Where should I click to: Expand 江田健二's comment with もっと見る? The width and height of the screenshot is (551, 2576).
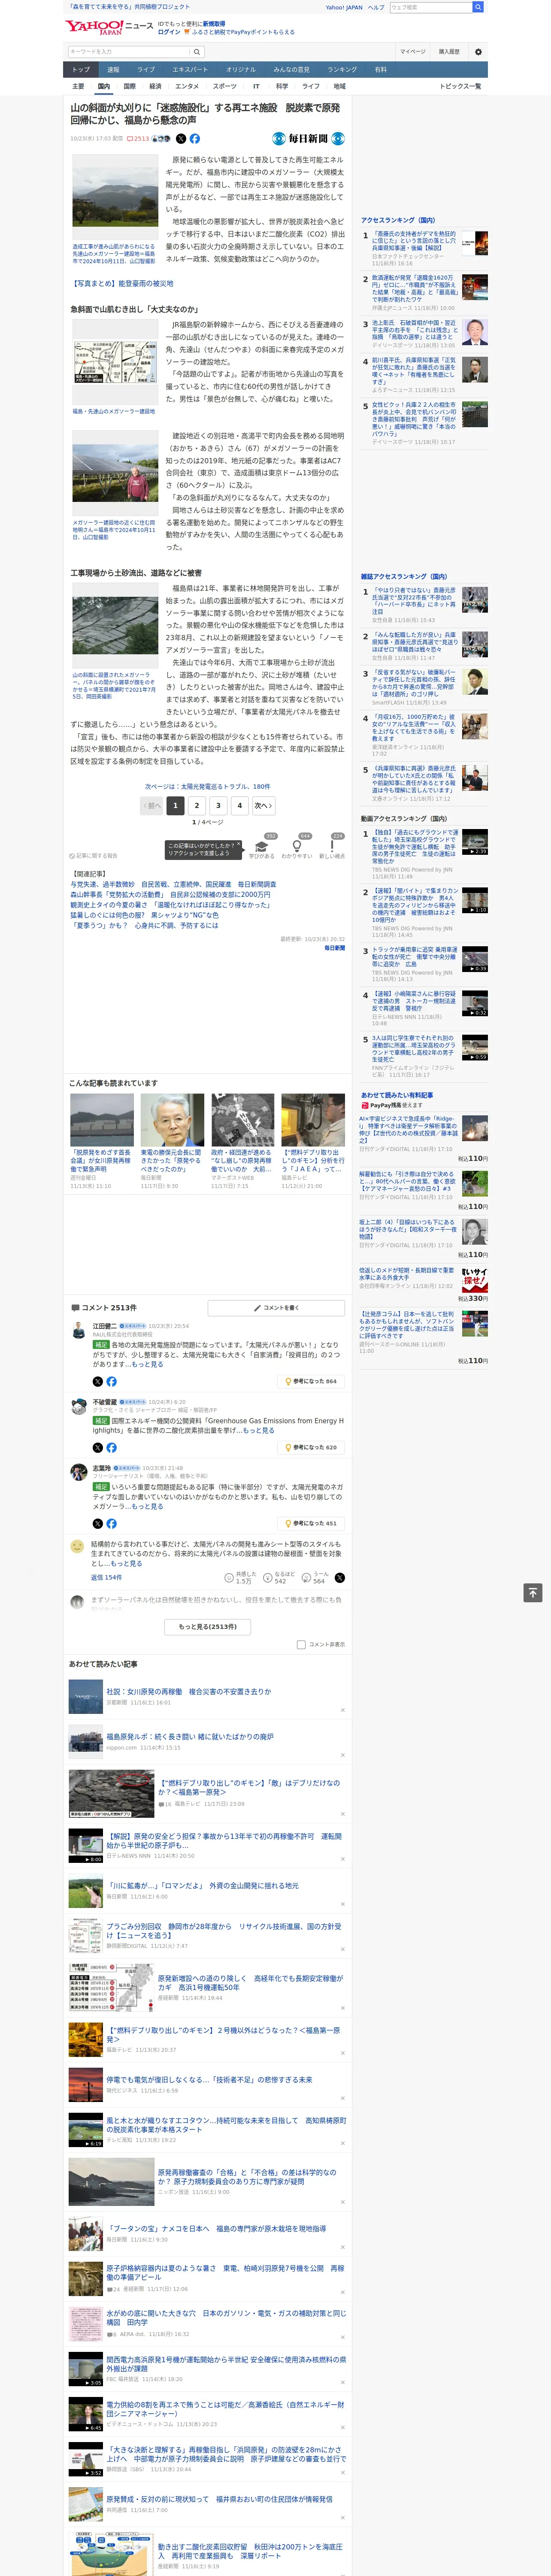click(147, 1364)
